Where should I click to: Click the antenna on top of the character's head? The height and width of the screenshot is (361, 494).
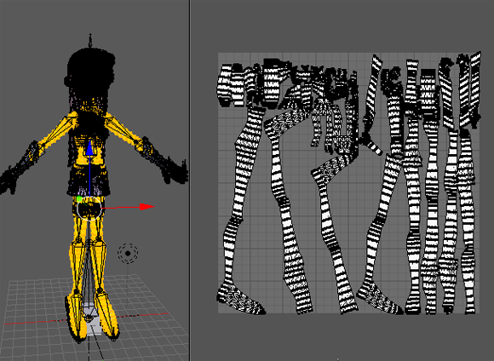90,40
